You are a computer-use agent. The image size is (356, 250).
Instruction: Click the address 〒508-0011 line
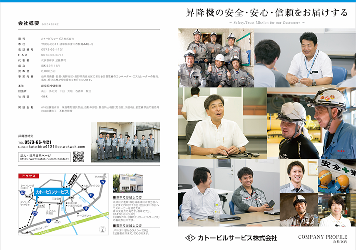point(67,44)
